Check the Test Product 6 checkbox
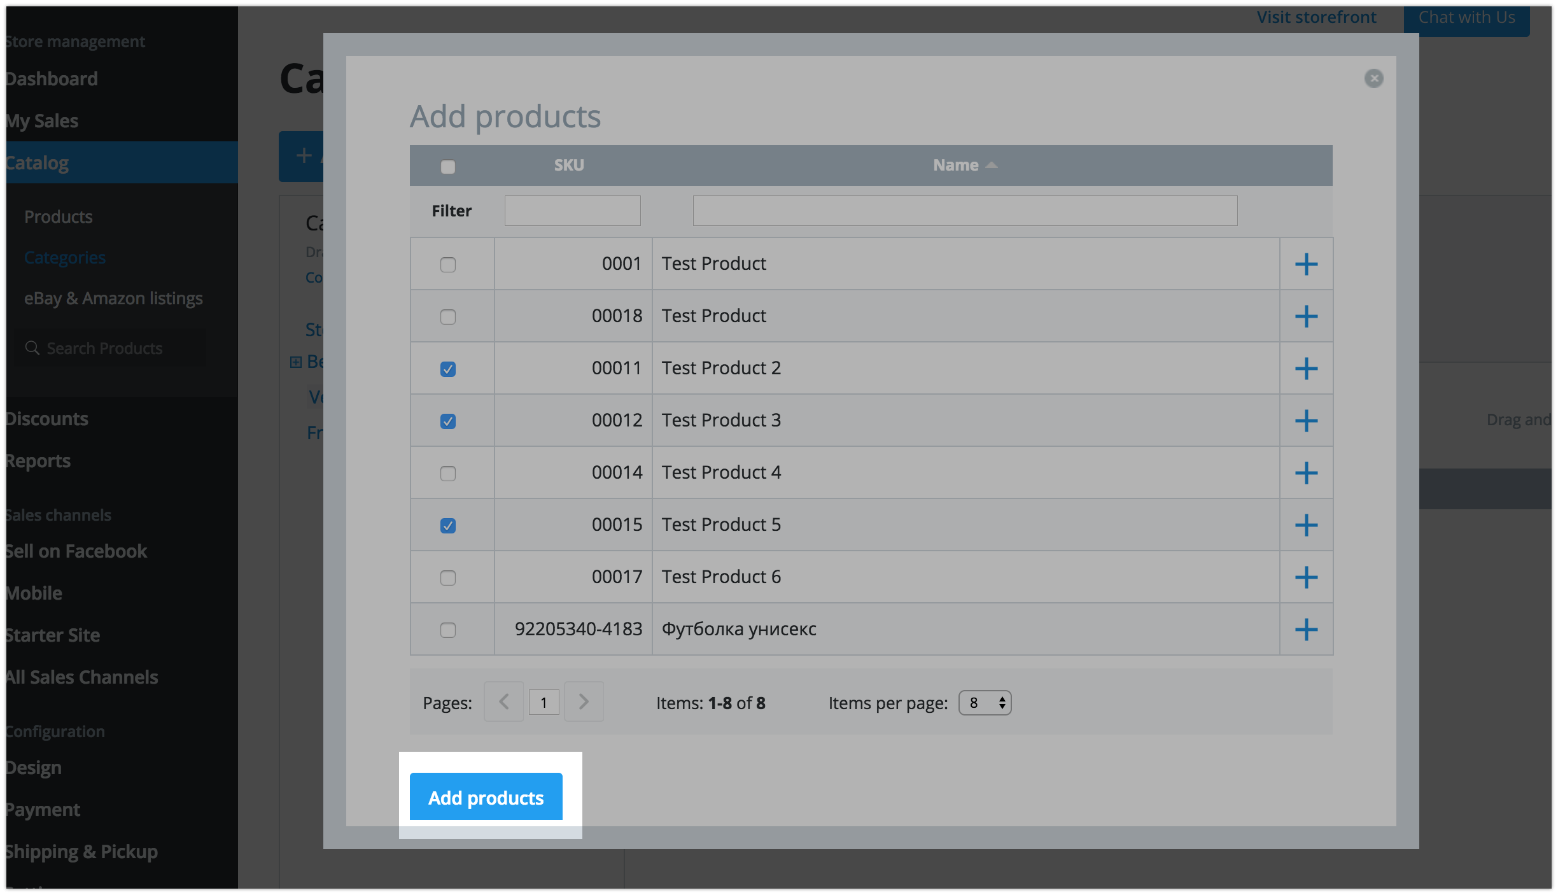Image resolution: width=1558 pixels, height=895 pixels. (x=448, y=577)
